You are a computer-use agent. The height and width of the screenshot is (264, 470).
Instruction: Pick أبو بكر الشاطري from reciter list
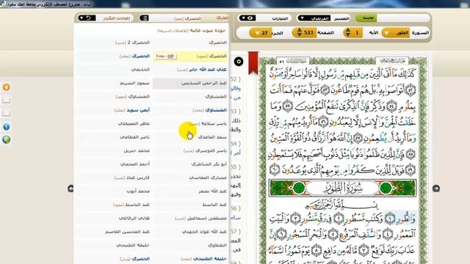tap(209, 164)
